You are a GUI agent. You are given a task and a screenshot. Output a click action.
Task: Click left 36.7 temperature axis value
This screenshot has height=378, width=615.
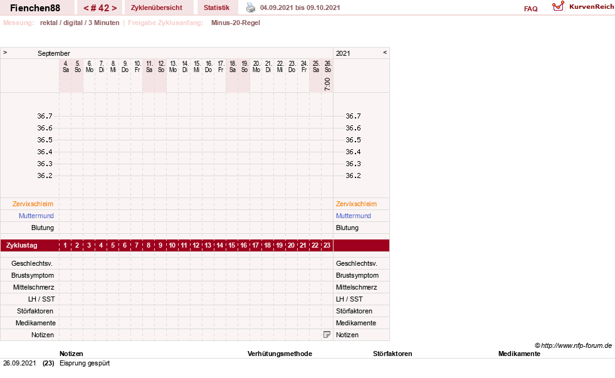point(45,116)
